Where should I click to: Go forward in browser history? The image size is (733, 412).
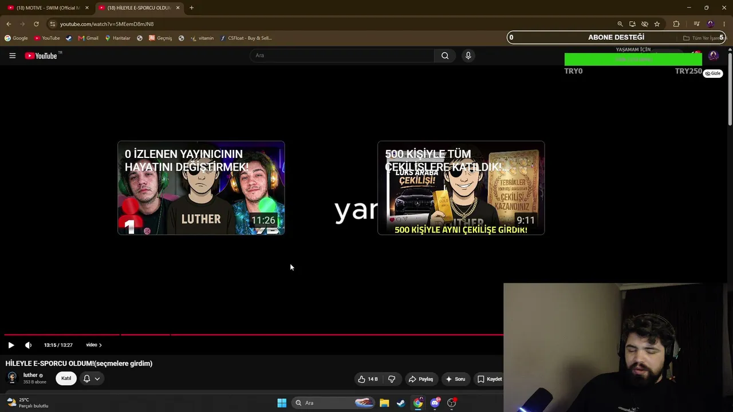coord(22,24)
